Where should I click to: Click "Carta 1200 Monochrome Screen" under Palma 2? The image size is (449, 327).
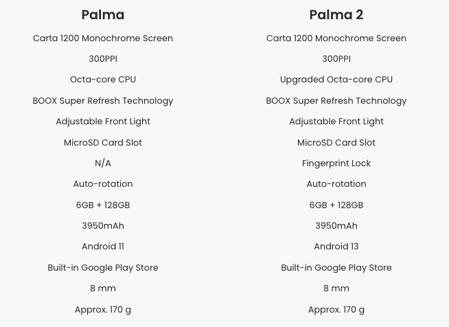pyautogui.click(x=336, y=38)
